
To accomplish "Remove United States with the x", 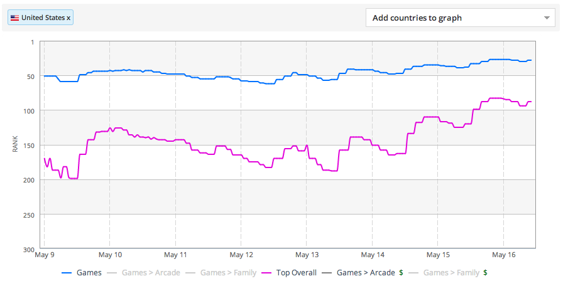I will [68, 18].
